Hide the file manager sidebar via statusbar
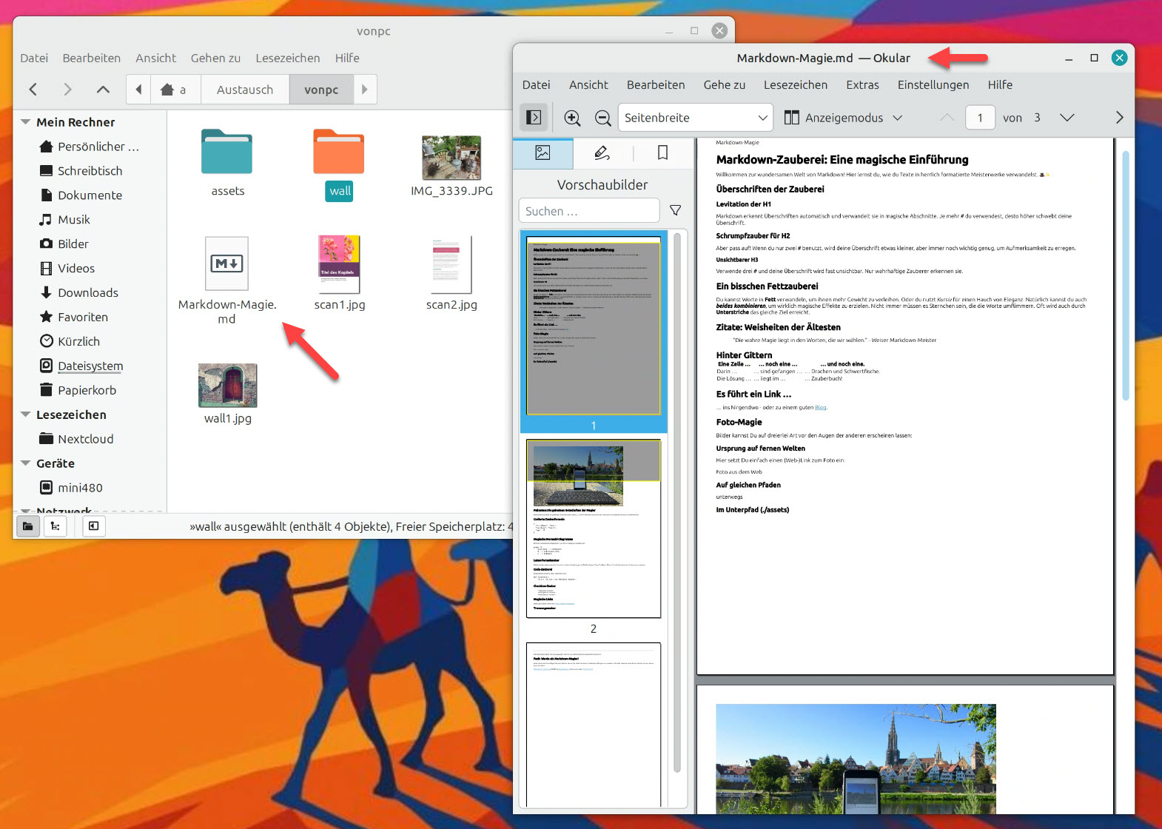1162x829 pixels. coord(93,526)
